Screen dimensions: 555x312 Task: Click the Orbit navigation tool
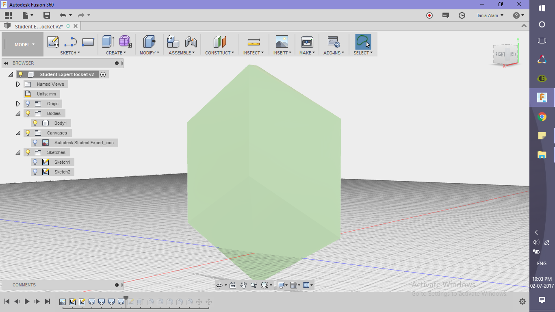[219, 285]
